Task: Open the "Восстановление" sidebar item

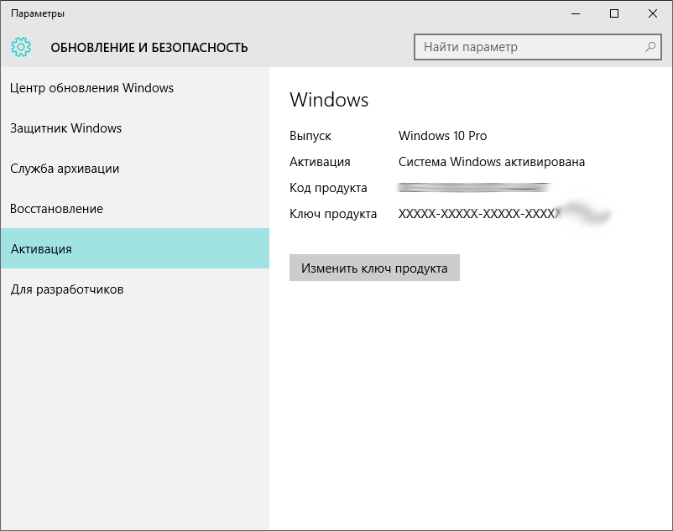Action: pos(56,209)
